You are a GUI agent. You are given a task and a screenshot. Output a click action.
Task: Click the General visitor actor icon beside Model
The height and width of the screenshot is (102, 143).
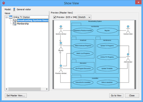pos(14,9)
